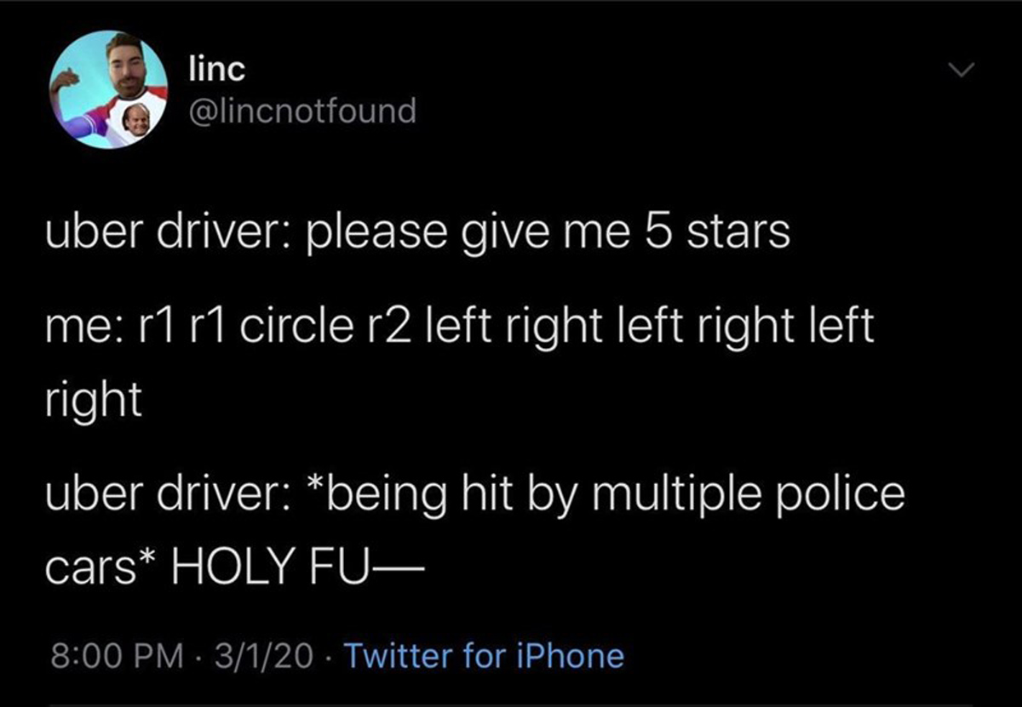This screenshot has width=1022, height=707.
Task: Click the word "circle" in the tweet
Action: [296, 327]
